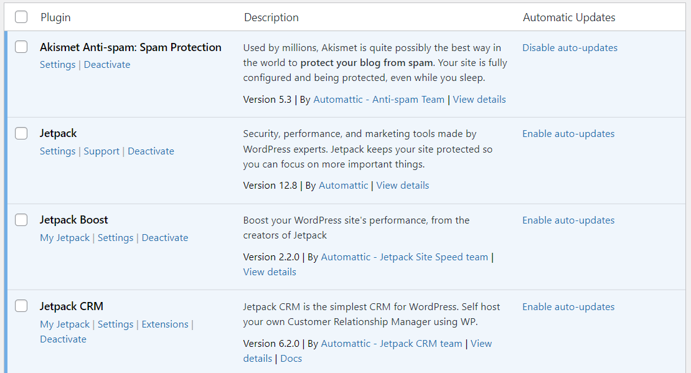Open Akismet Settings
This screenshot has width=691, height=373.
pos(57,64)
